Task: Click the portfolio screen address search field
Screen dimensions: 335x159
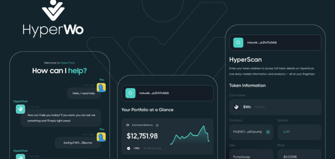Action: pos(167,93)
